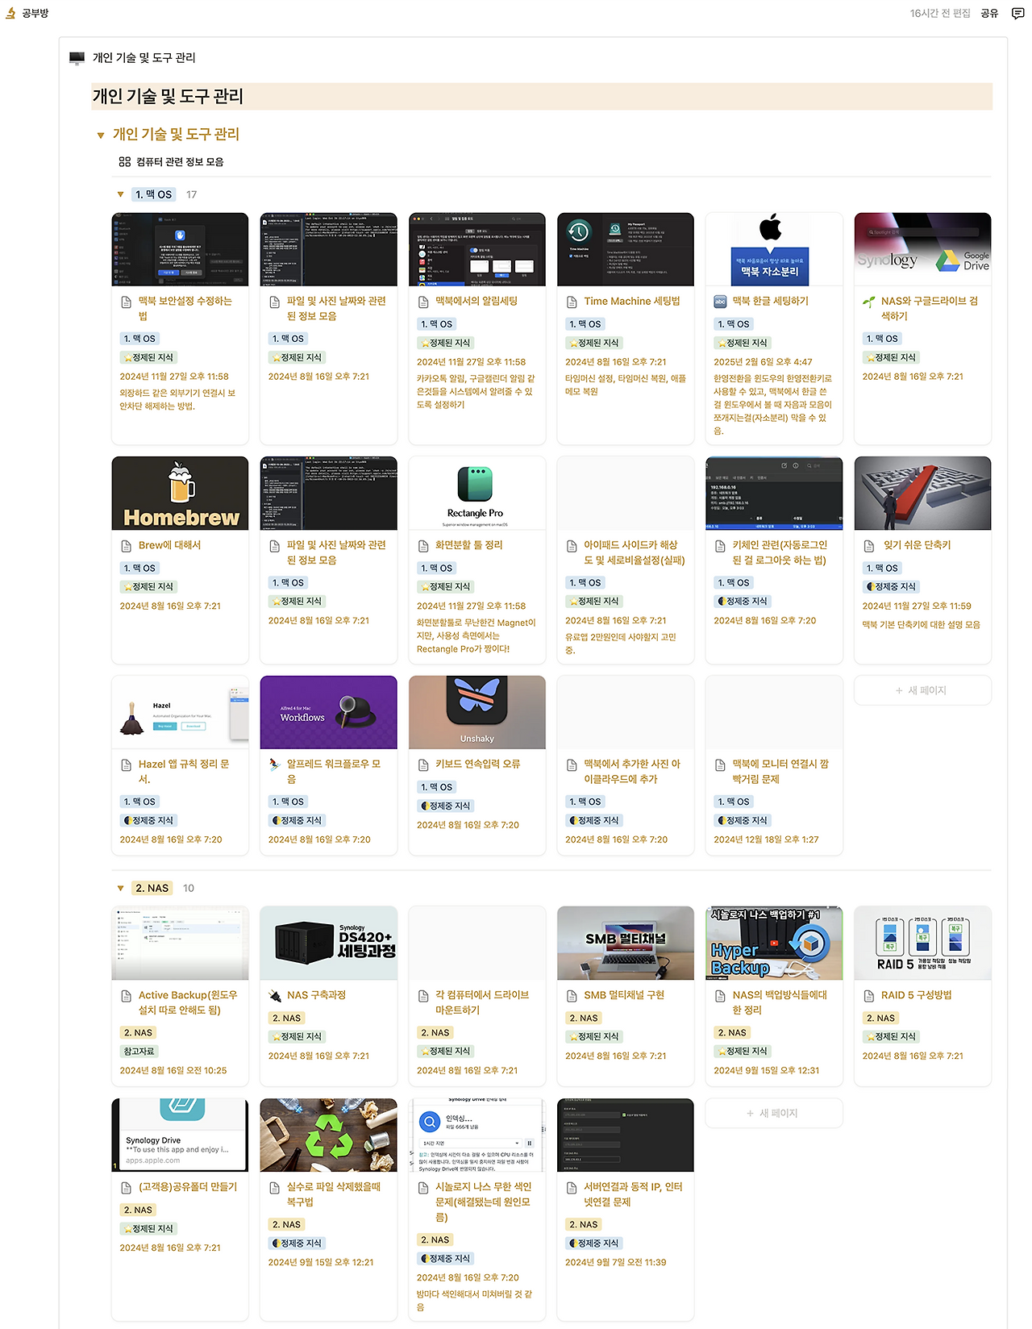Open the 공부방 breadcrumb link
The height and width of the screenshot is (1329, 1032).
click(35, 14)
